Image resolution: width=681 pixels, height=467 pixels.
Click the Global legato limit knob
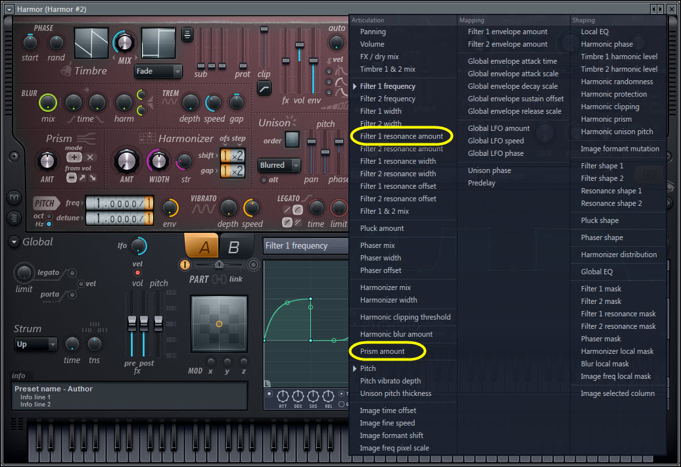(24, 273)
